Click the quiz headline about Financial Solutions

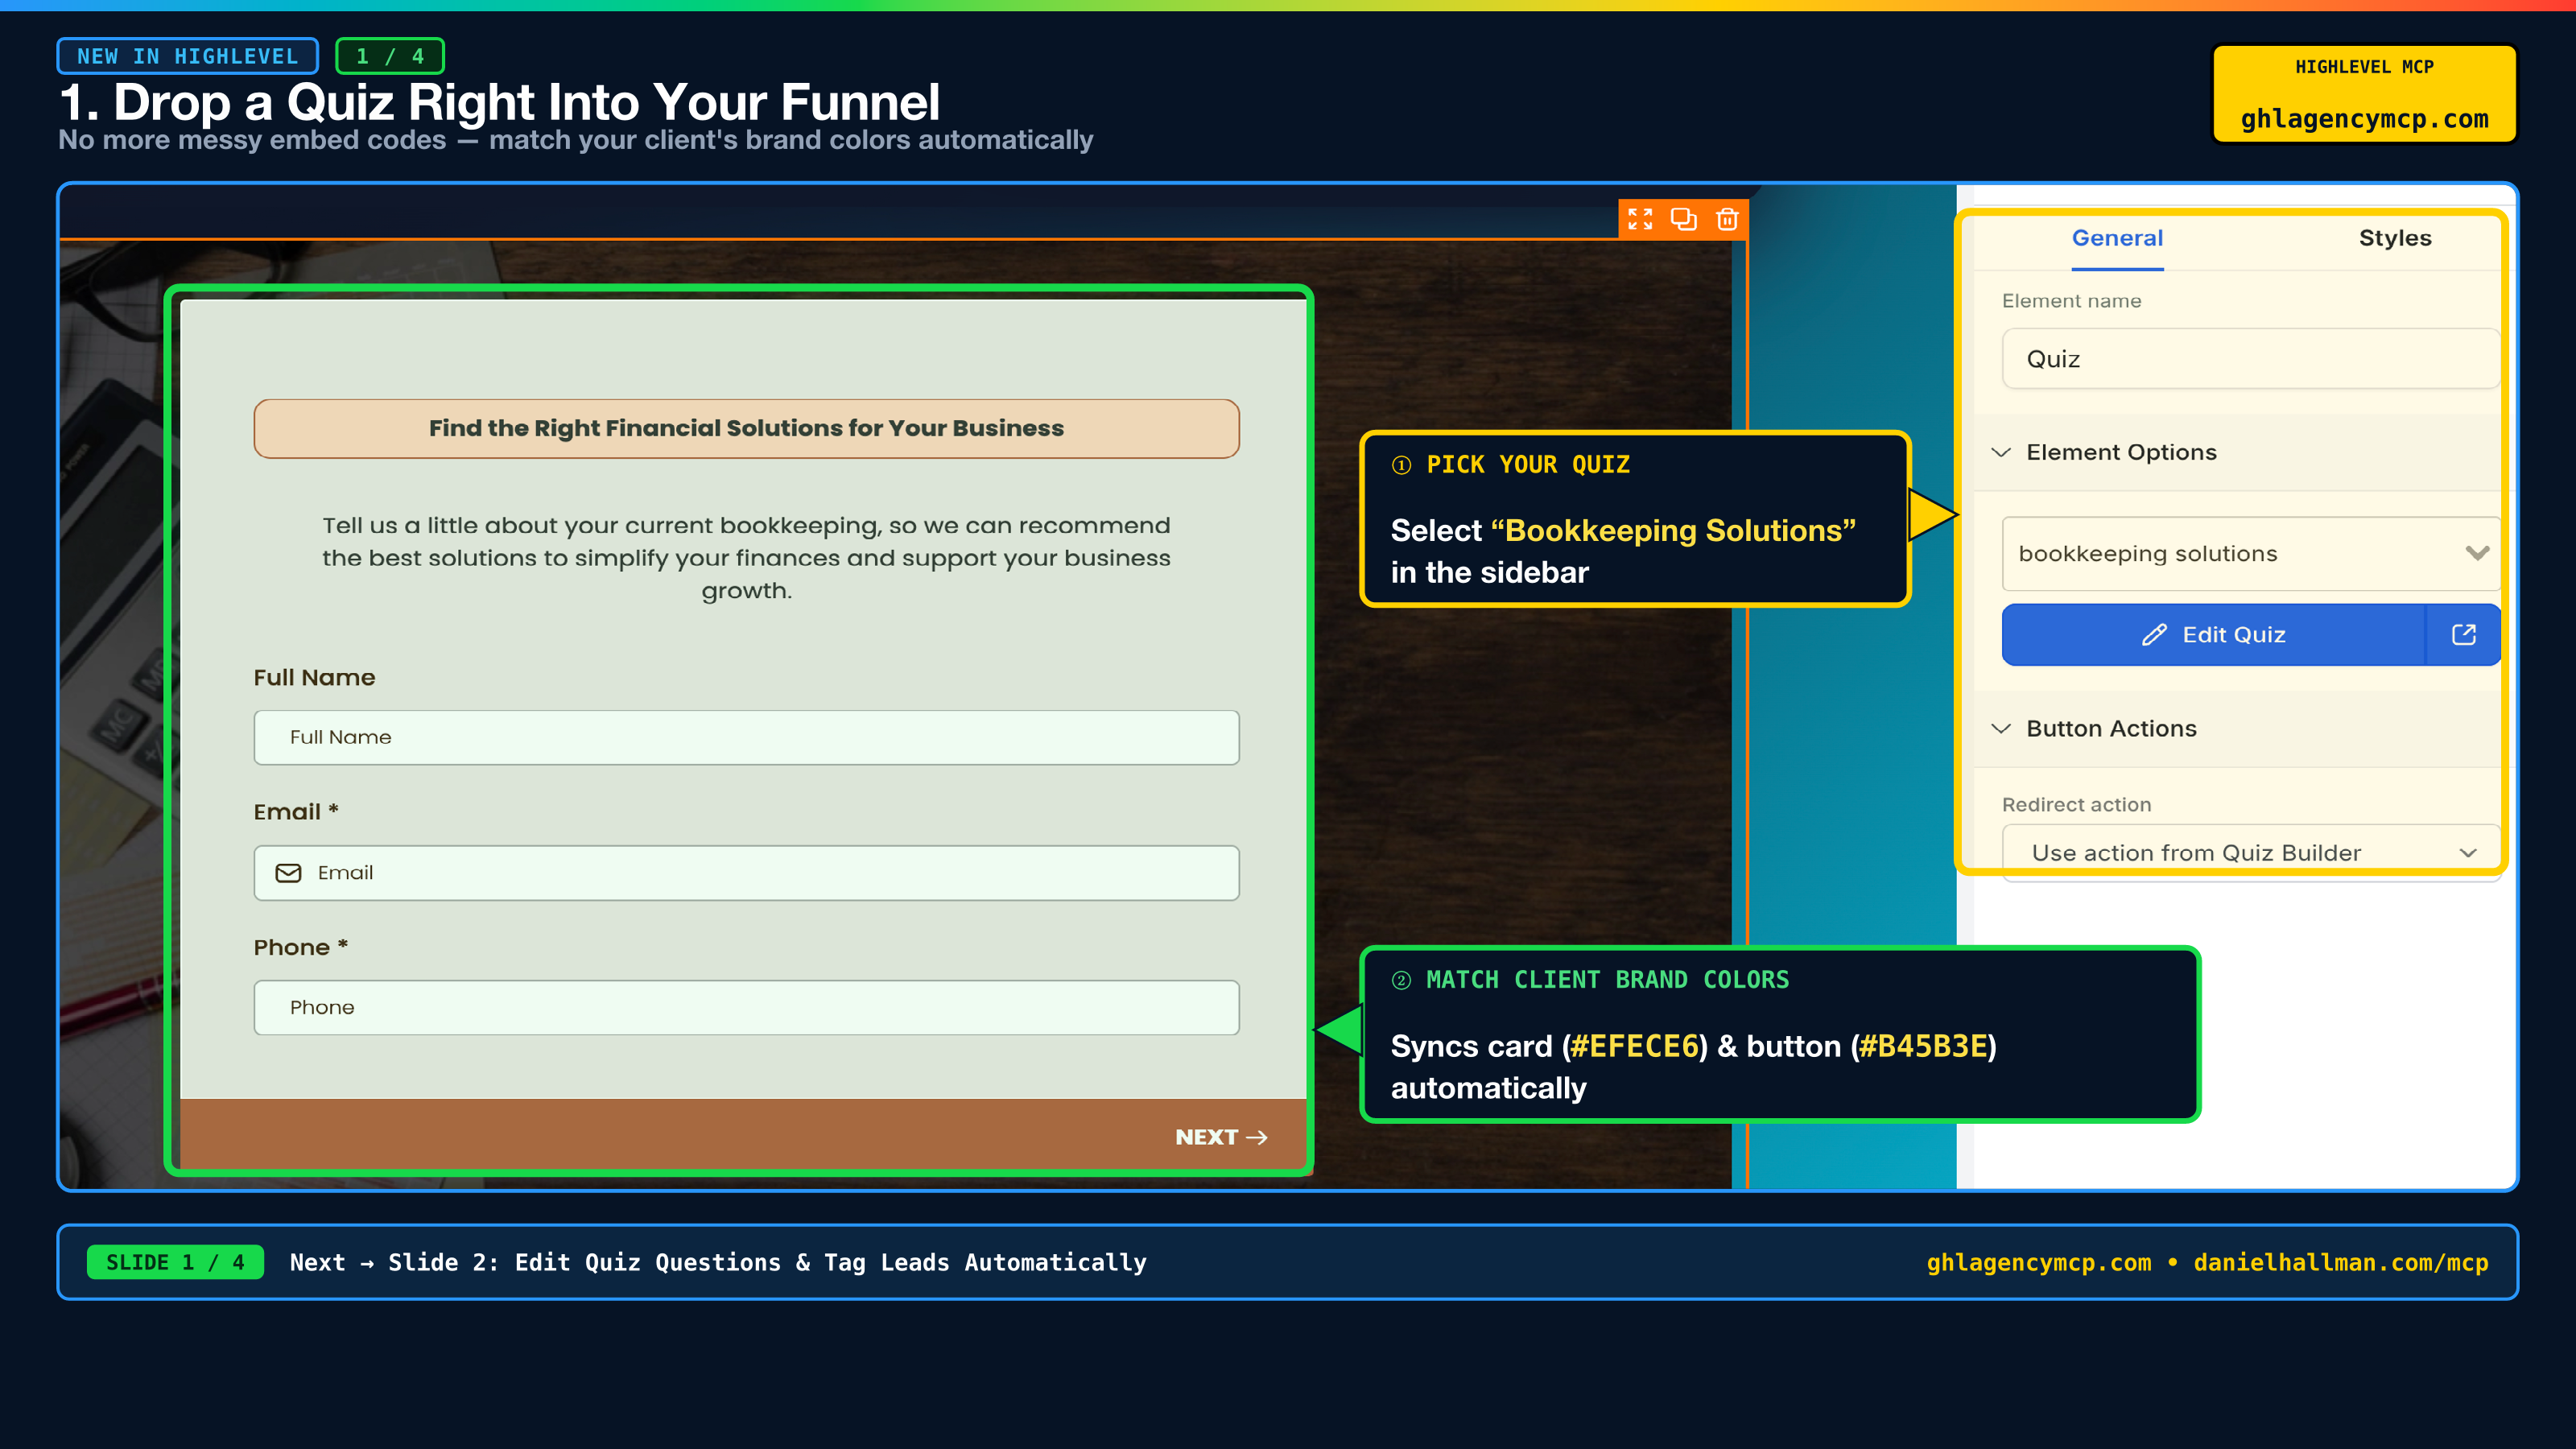point(746,428)
